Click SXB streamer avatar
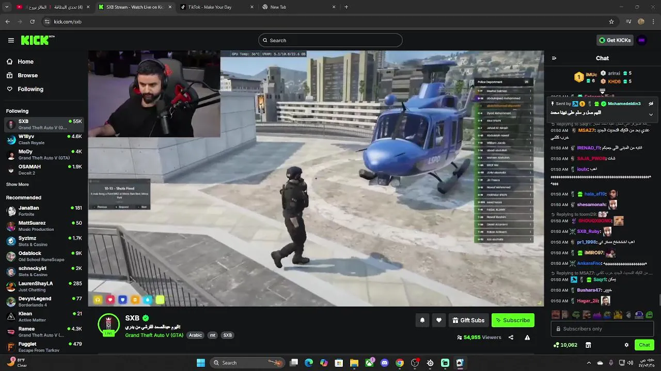Screen dimensions: 661x371 tap(108, 324)
